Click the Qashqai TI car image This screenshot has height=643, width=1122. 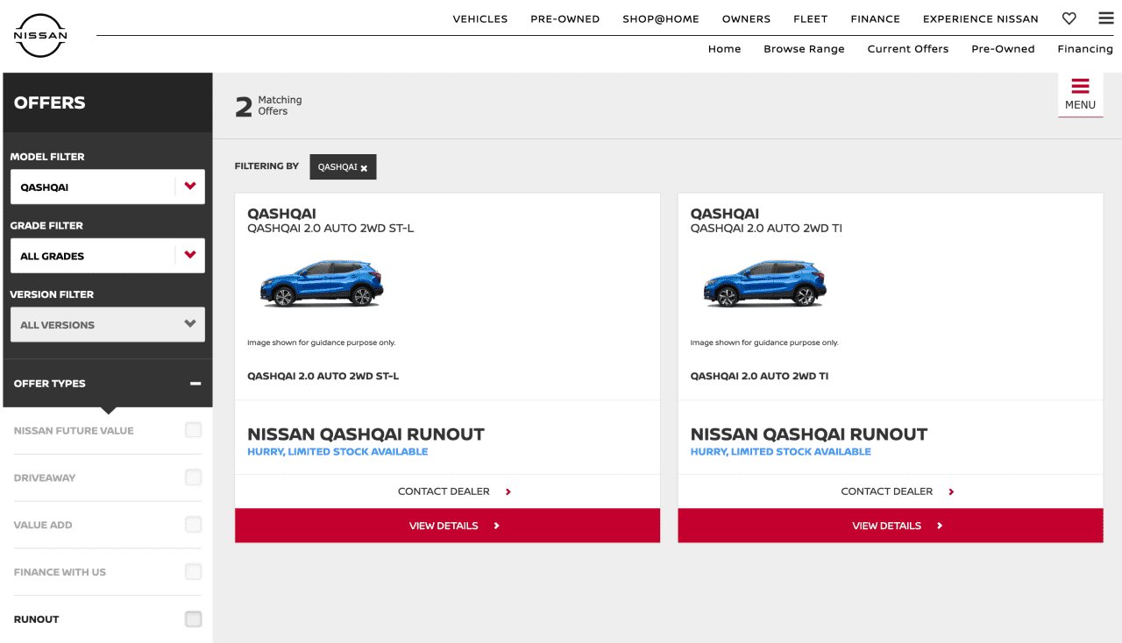point(764,282)
